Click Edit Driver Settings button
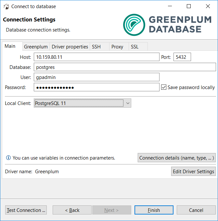Image resolution: width=218 pixels, height=221 pixels. pos(193,171)
